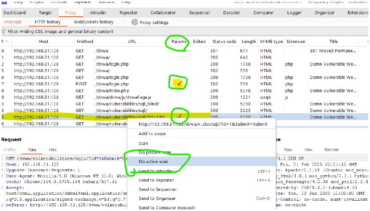Click the Host header line in request

32,164
